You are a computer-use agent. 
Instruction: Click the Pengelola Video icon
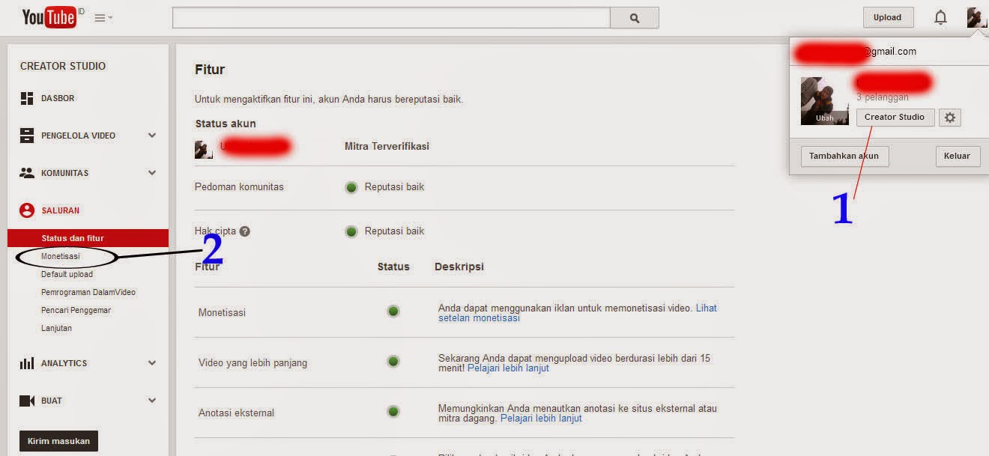(x=27, y=136)
